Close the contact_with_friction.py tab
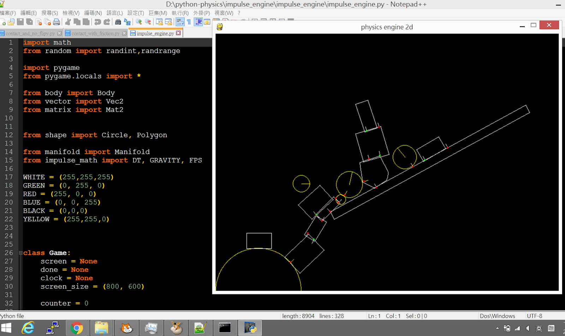 click(x=124, y=33)
